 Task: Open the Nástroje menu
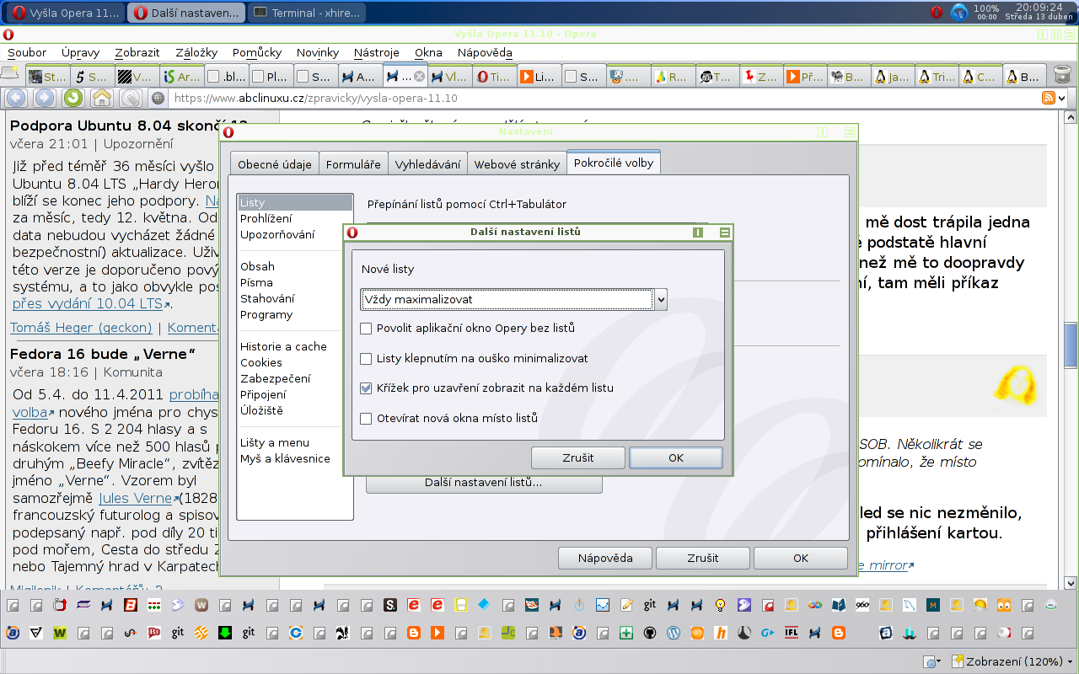[x=377, y=52]
